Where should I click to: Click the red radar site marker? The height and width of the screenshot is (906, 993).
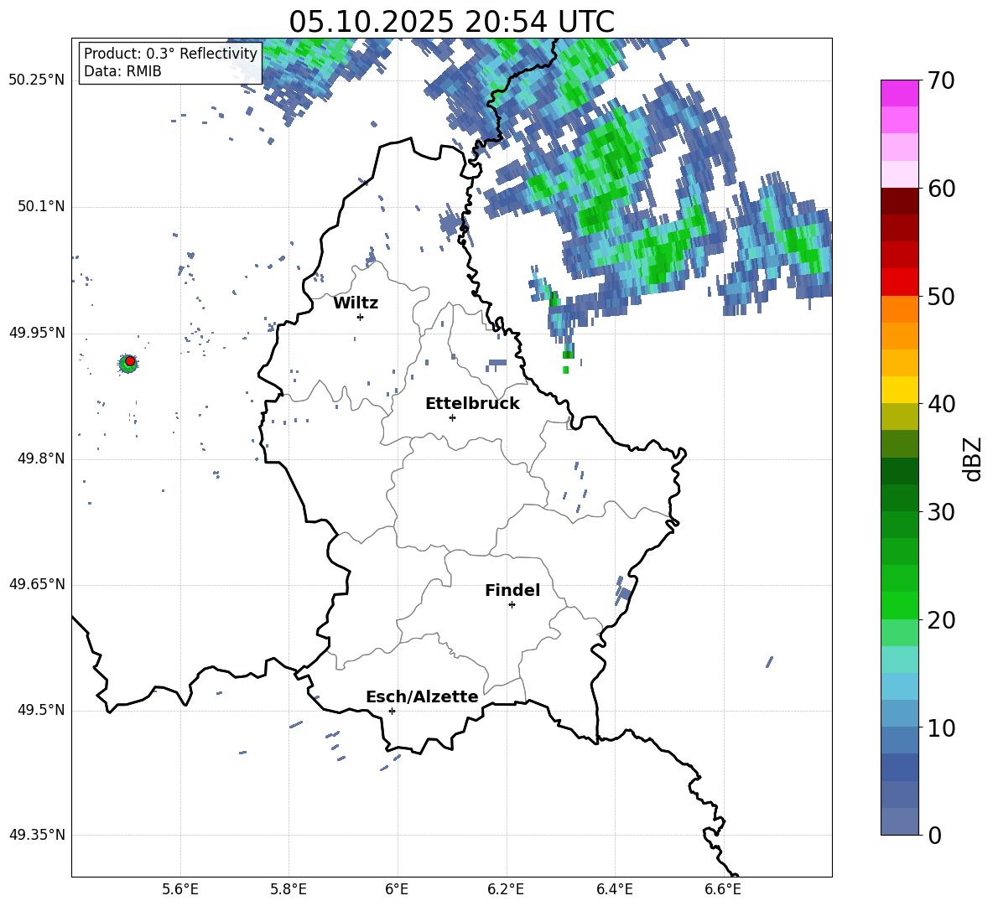(x=130, y=361)
